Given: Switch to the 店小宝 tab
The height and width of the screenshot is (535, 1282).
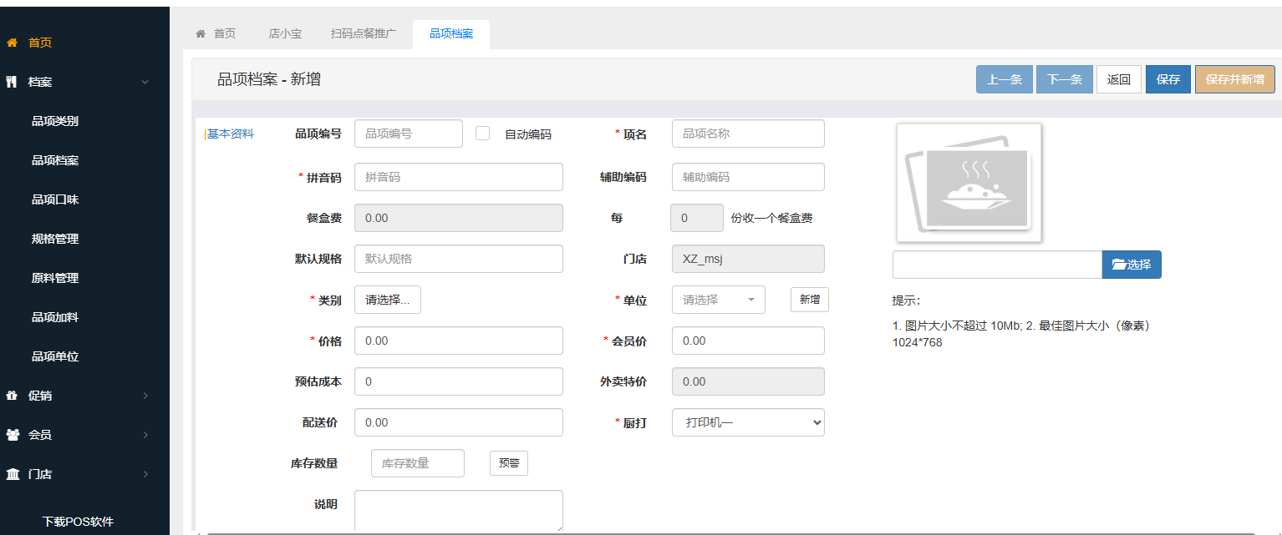Looking at the screenshot, I should [285, 34].
